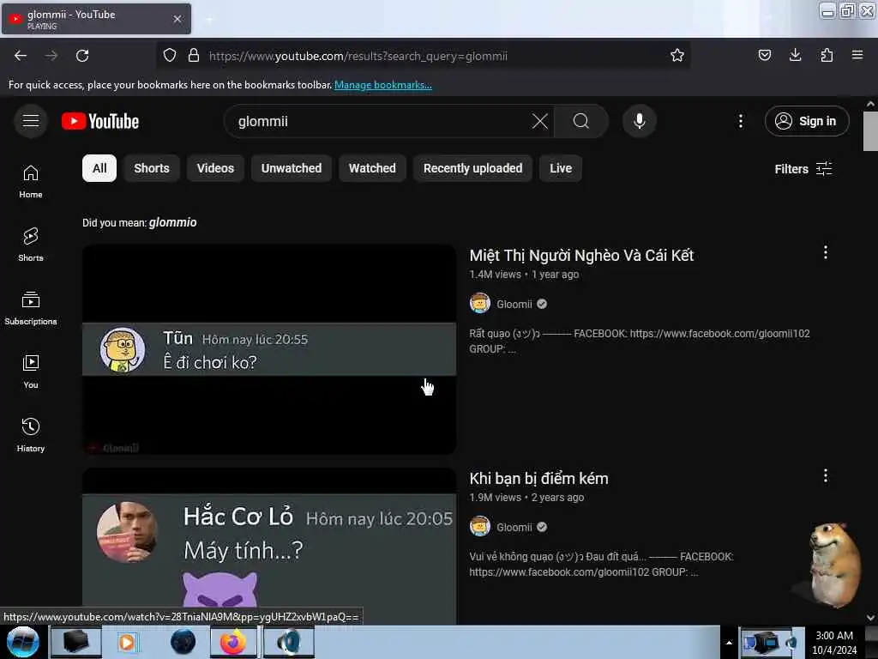This screenshot has height=659, width=878.
Task: Click Gloomii avatar under Khi bạn bị điểm kém
Action: click(480, 526)
